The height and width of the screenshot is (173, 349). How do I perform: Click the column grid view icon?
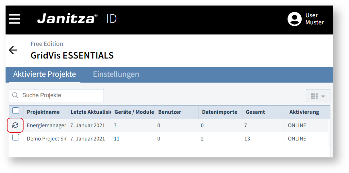point(314,96)
